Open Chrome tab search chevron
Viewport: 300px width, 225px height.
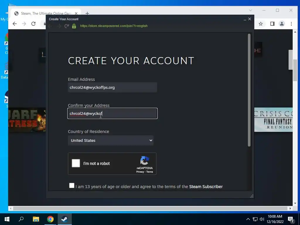(250, 10)
